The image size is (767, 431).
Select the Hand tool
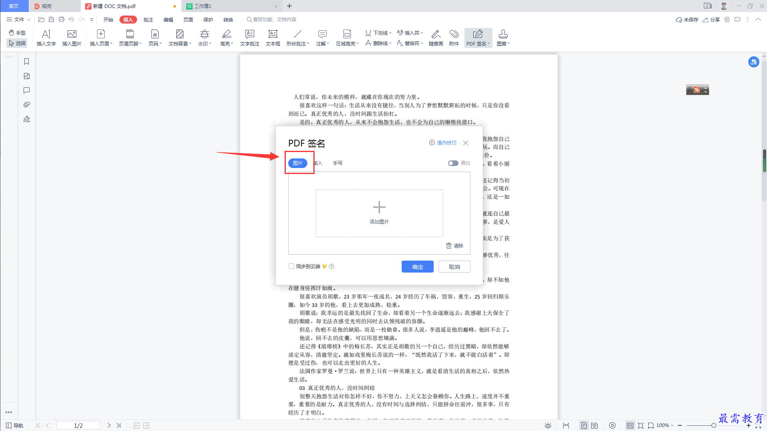pos(17,33)
